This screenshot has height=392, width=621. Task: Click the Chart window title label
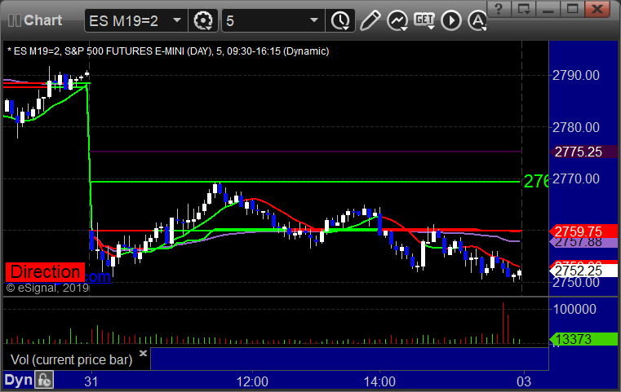pos(42,20)
